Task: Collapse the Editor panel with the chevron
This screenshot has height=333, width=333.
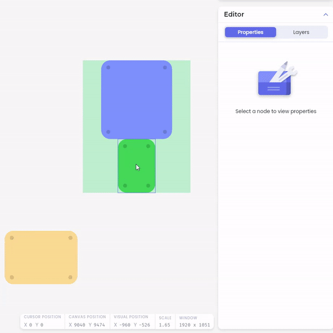Action: [x=325, y=14]
